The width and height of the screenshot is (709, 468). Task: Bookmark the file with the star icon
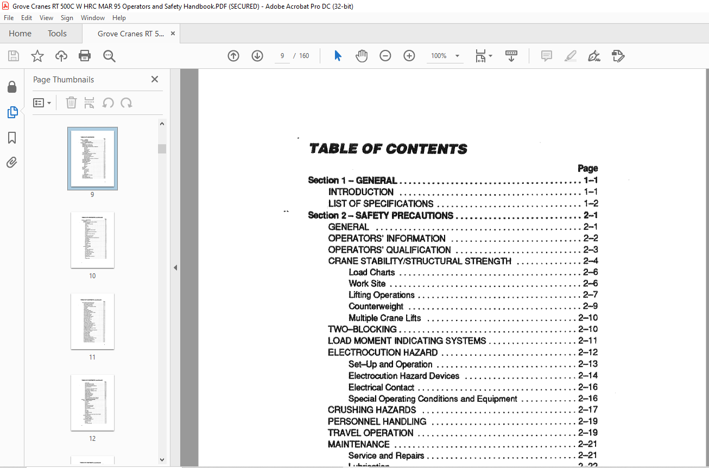coord(37,56)
